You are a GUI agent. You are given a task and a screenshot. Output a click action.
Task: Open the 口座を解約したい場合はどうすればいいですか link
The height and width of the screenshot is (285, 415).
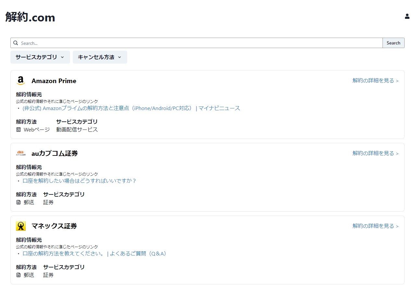[x=79, y=181]
